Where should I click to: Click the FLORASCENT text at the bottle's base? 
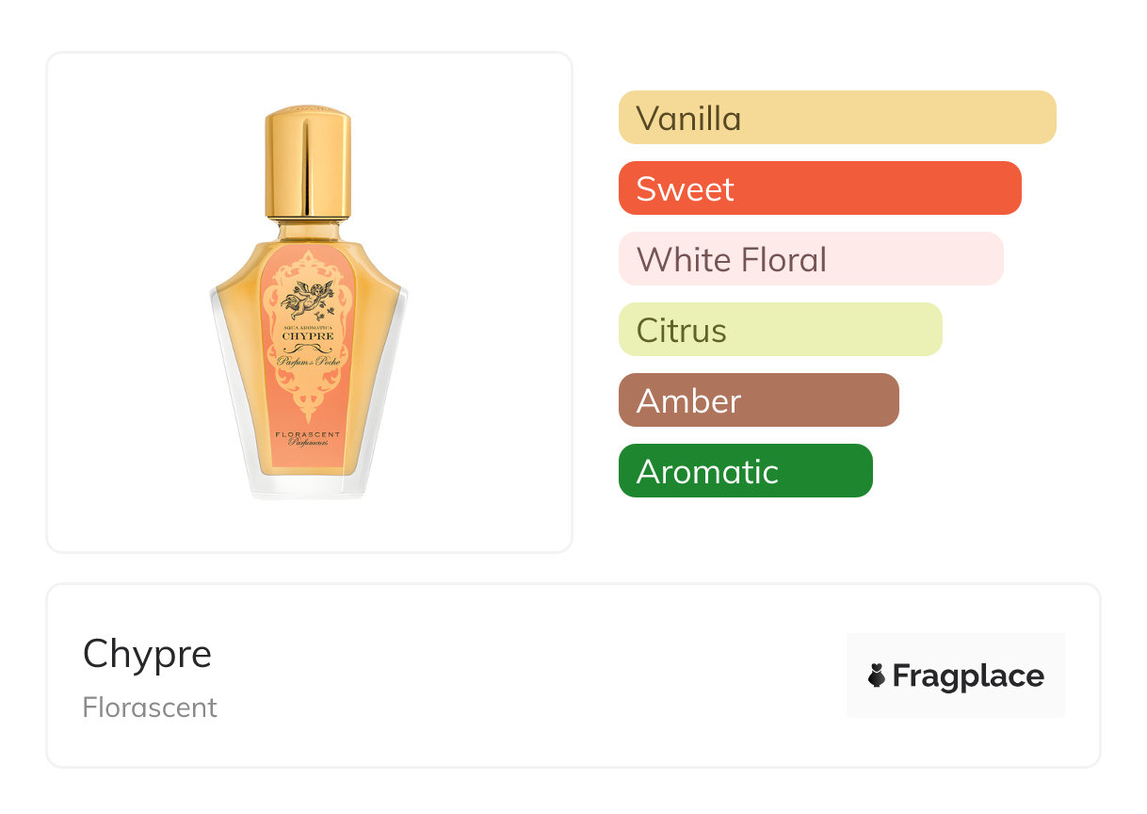pyautogui.click(x=308, y=434)
